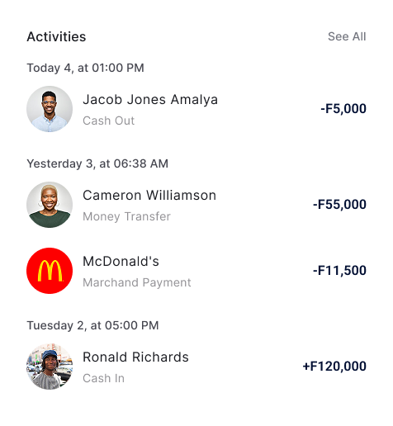
Task: Select the Cameron Williamson name text
Action: 149,196
